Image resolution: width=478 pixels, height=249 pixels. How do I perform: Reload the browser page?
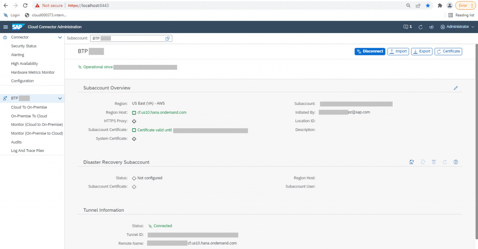click(x=25, y=6)
